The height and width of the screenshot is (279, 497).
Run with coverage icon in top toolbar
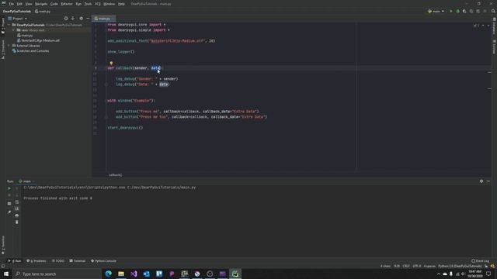[464, 11]
